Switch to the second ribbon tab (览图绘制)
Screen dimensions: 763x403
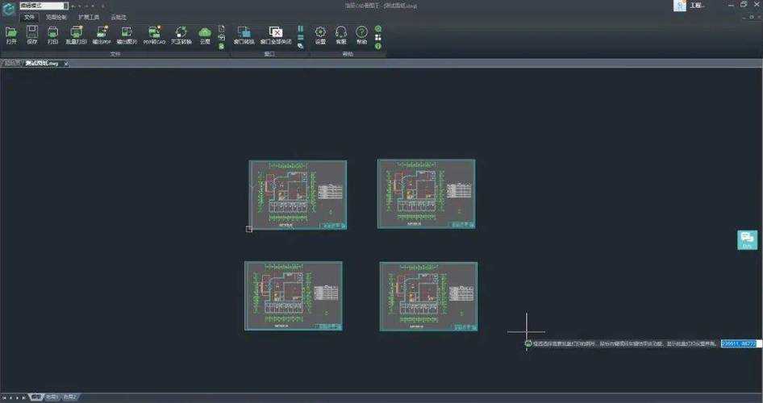pyautogui.click(x=56, y=16)
